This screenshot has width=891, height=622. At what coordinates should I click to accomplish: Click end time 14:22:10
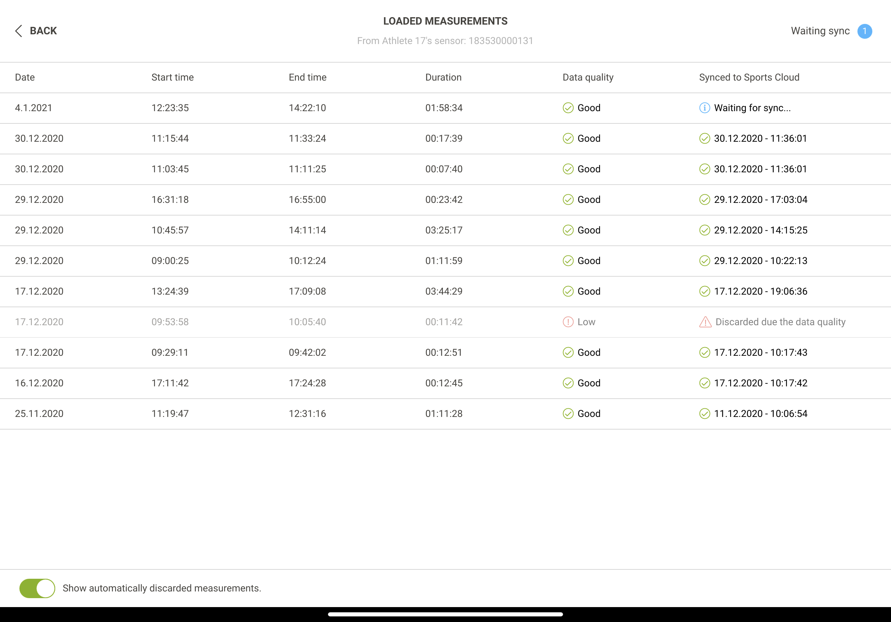307,108
